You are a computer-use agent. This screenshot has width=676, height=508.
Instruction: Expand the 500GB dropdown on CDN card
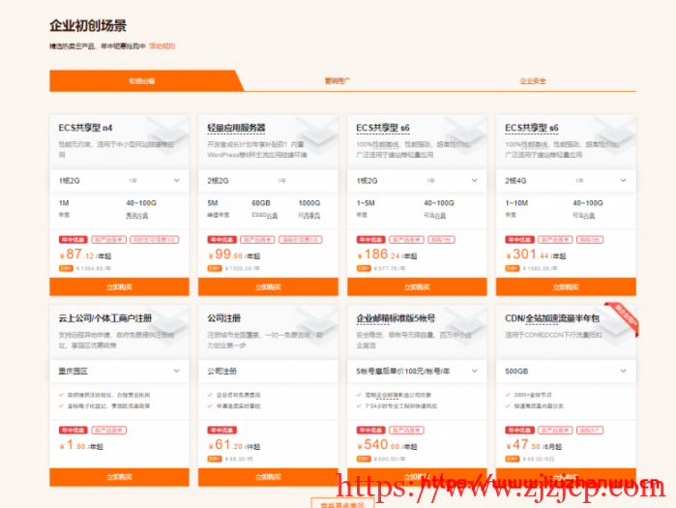click(x=566, y=371)
